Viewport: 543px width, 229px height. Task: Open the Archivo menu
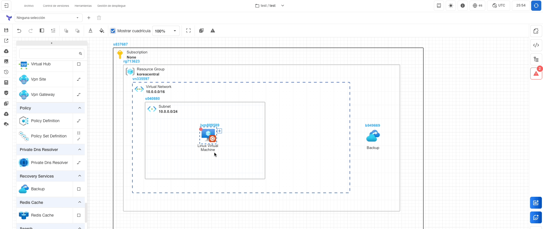(x=29, y=6)
